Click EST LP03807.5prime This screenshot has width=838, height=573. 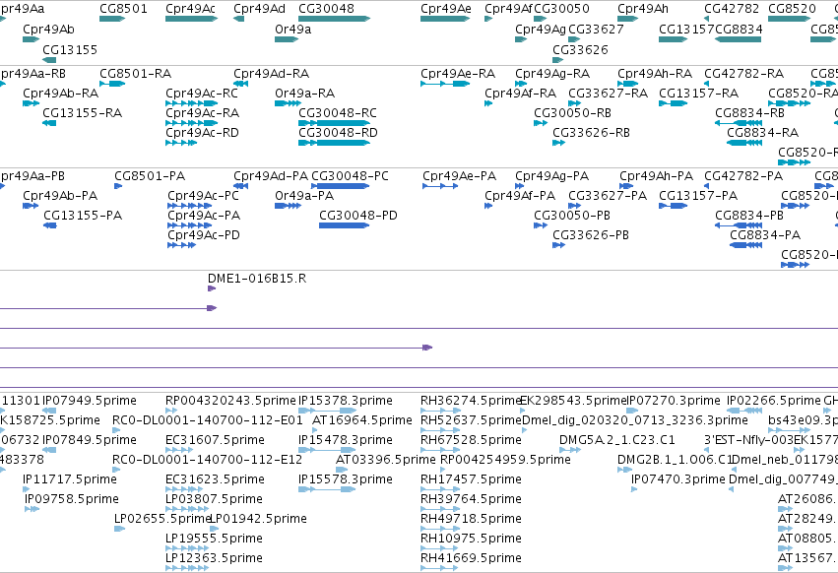[214, 499]
